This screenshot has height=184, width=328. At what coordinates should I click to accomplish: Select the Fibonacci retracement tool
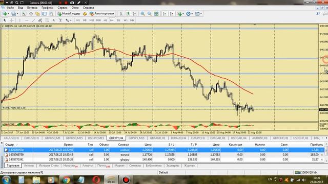click(47, 20)
